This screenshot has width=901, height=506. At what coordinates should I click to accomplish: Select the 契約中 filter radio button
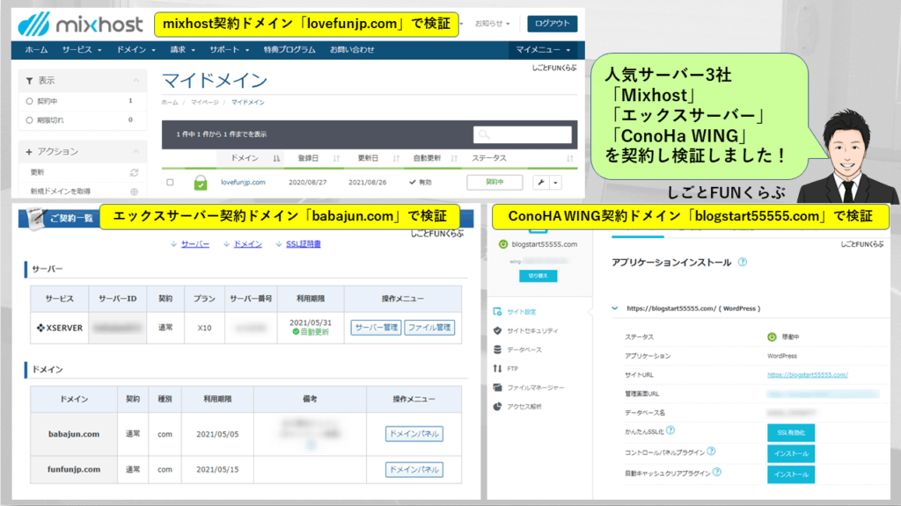pyautogui.click(x=29, y=101)
